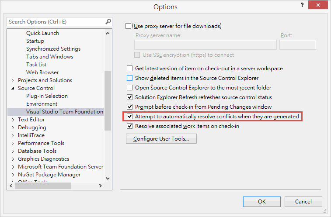Image resolution: width=331 pixels, height=217 pixels.
Task: Click the tree list scroll up arrow
Action: [x=108, y=33]
